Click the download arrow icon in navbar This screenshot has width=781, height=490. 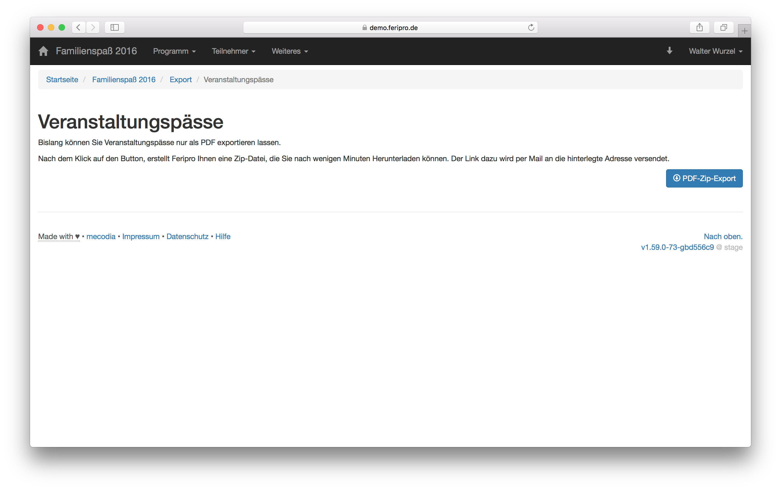tap(669, 51)
